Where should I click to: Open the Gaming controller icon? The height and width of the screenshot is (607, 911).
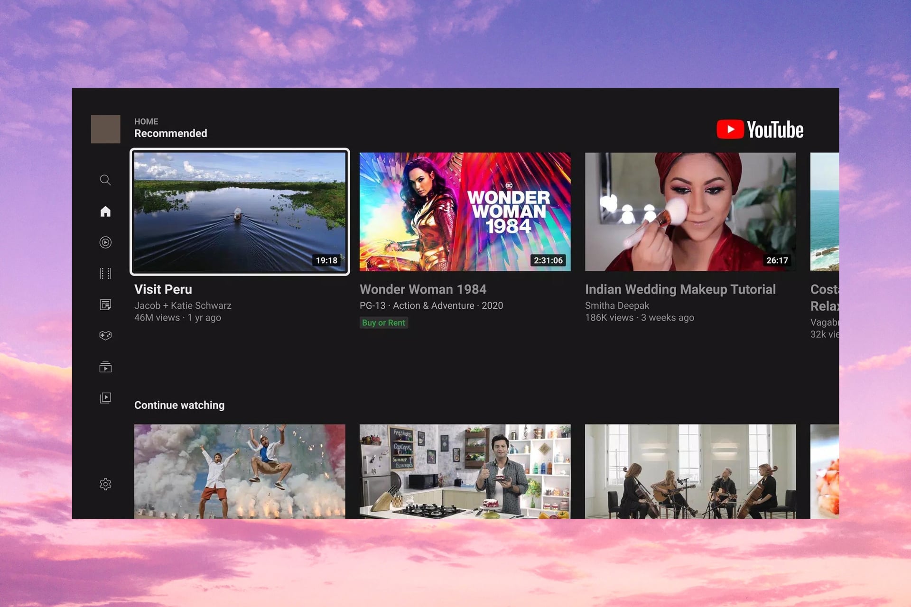105,336
